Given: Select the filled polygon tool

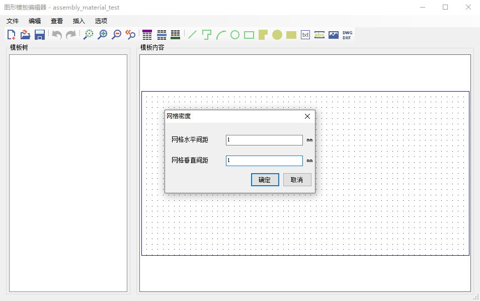Looking at the screenshot, I should [x=263, y=35].
